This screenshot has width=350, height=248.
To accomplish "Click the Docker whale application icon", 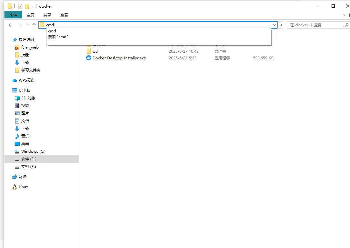I will coord(89,58).
